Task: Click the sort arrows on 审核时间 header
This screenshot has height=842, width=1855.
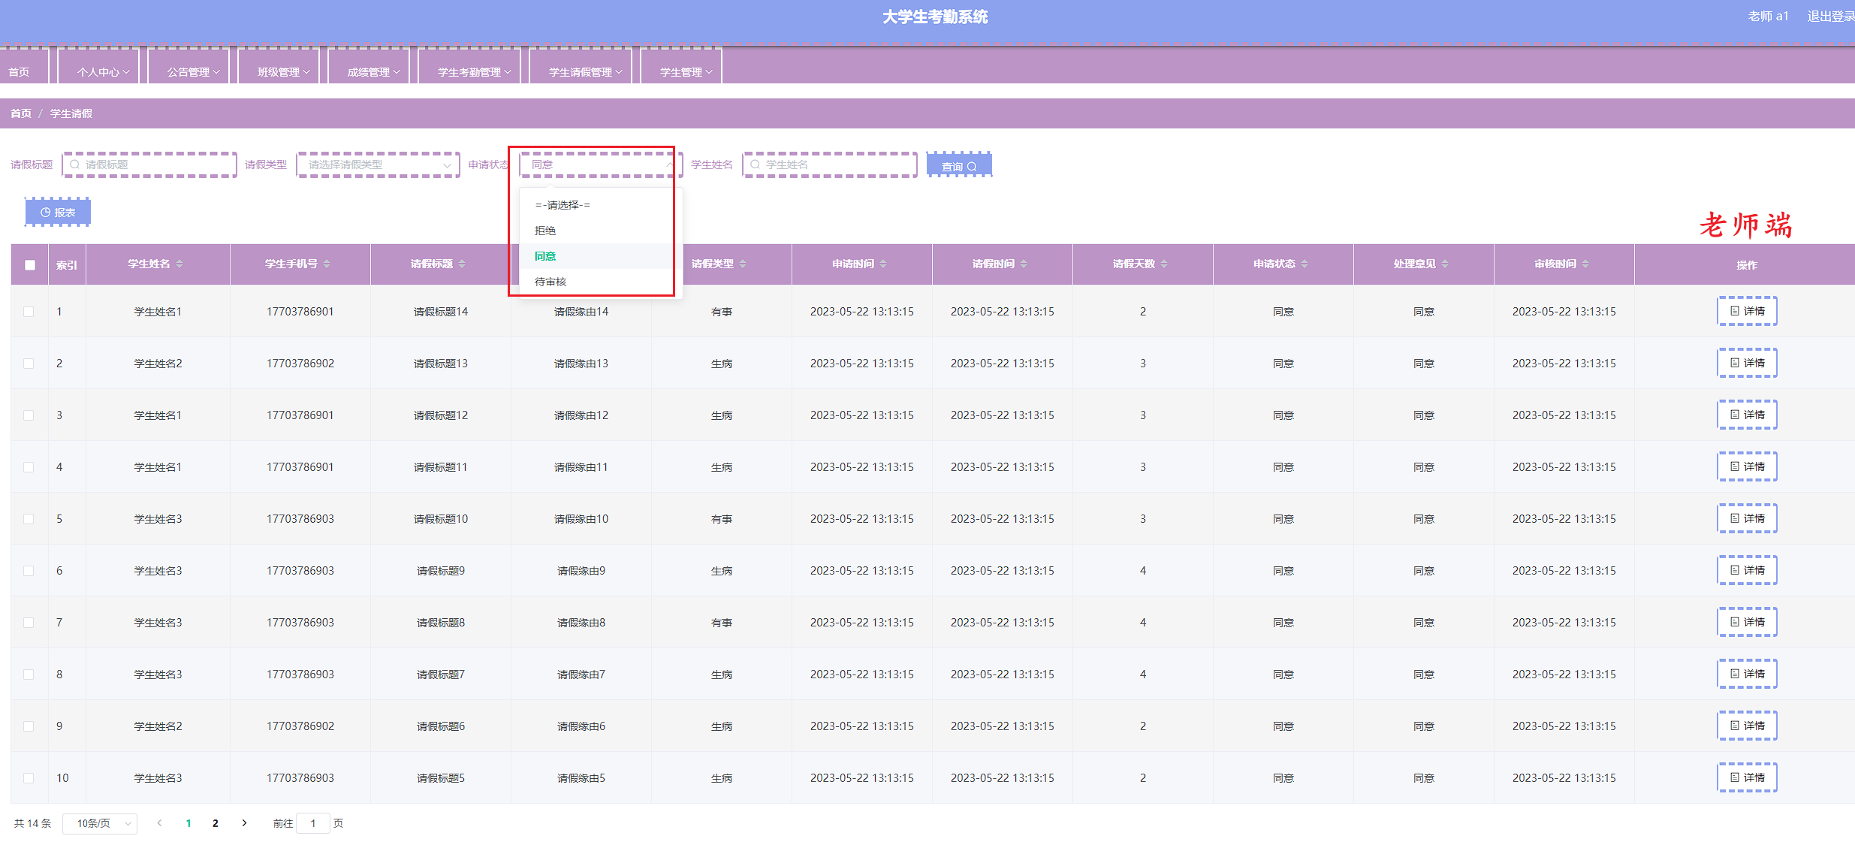Action: click(x=1585, y=264)
